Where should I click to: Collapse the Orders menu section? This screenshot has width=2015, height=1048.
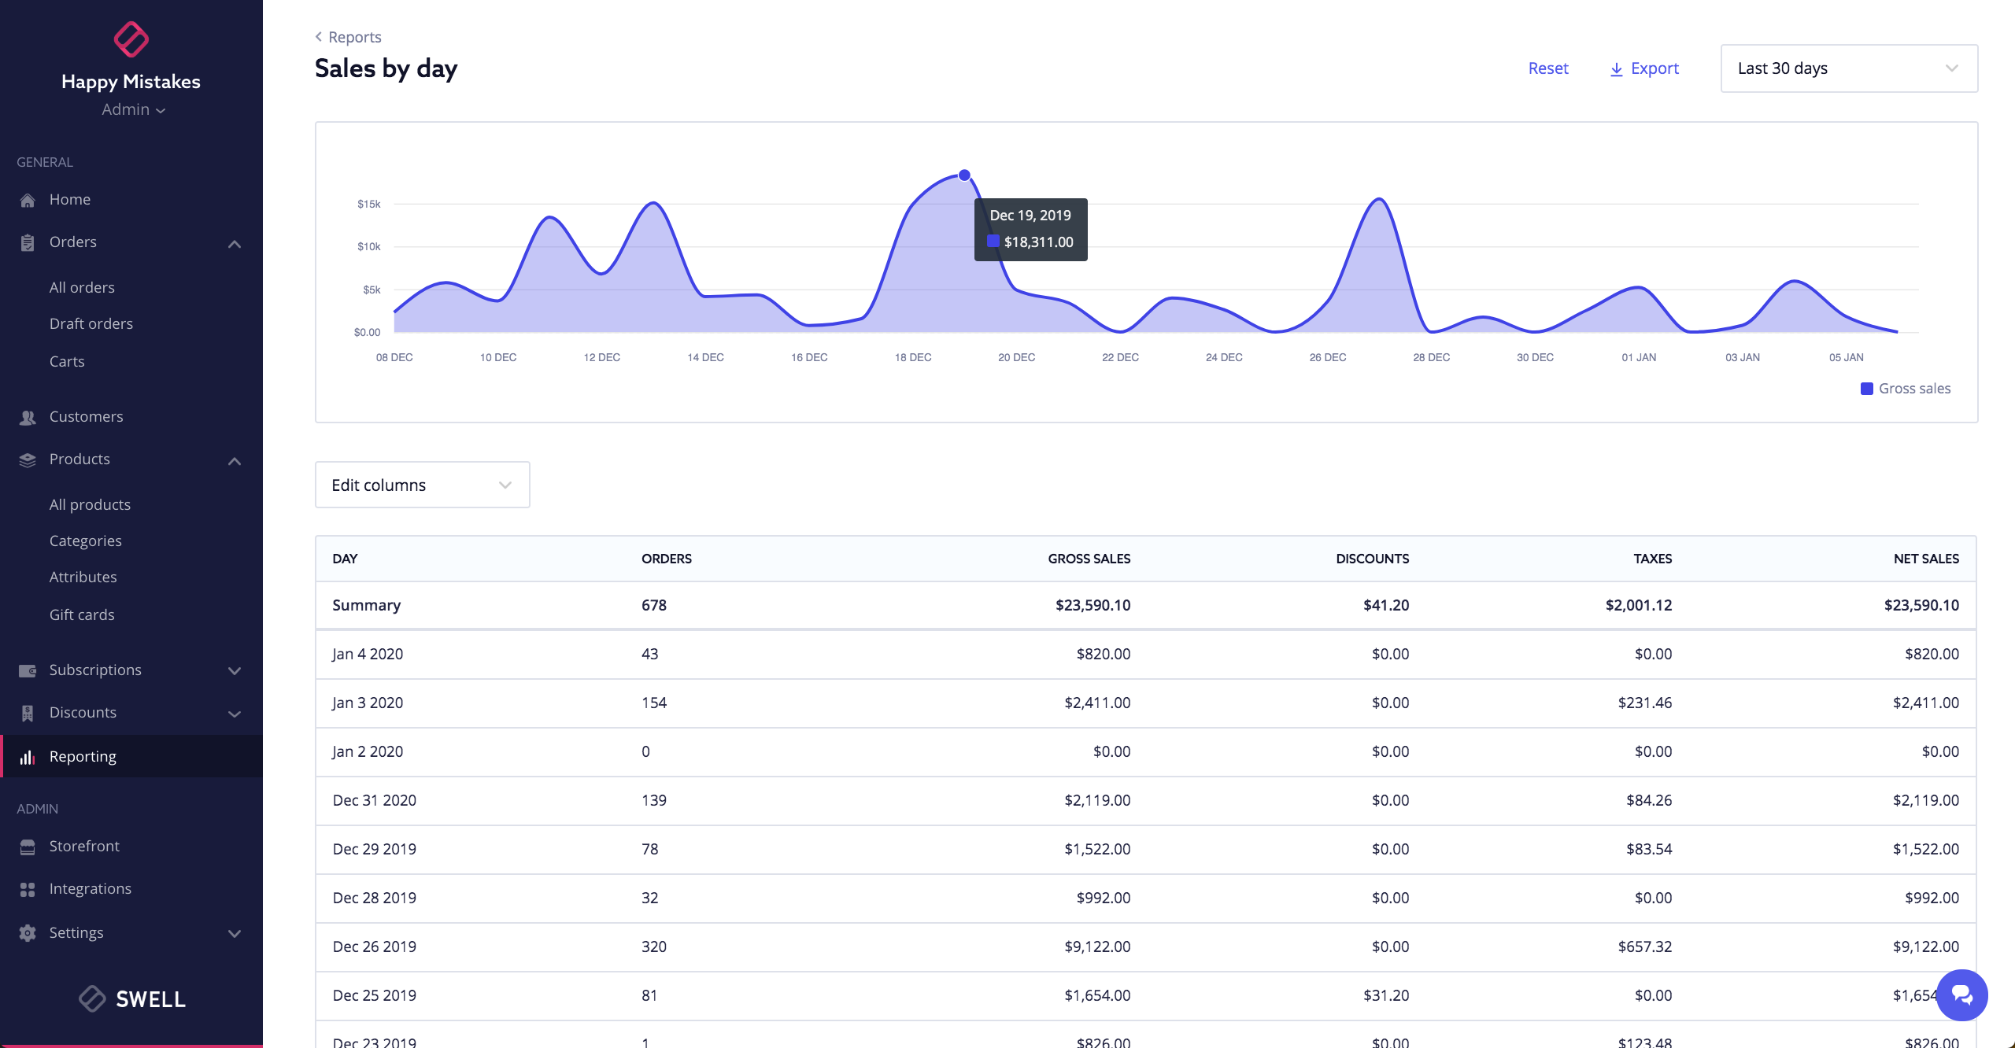tap(234, 244)
